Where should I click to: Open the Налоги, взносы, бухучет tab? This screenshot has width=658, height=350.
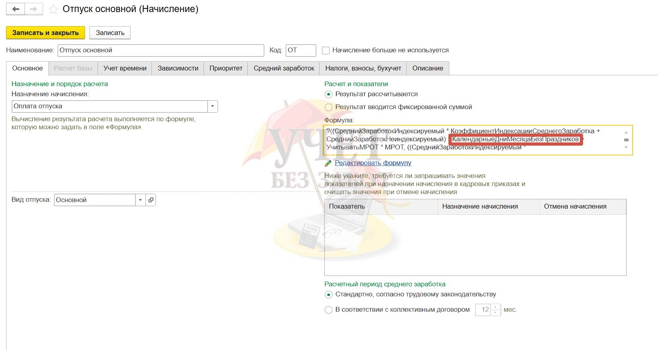click(x=363, y=68)
